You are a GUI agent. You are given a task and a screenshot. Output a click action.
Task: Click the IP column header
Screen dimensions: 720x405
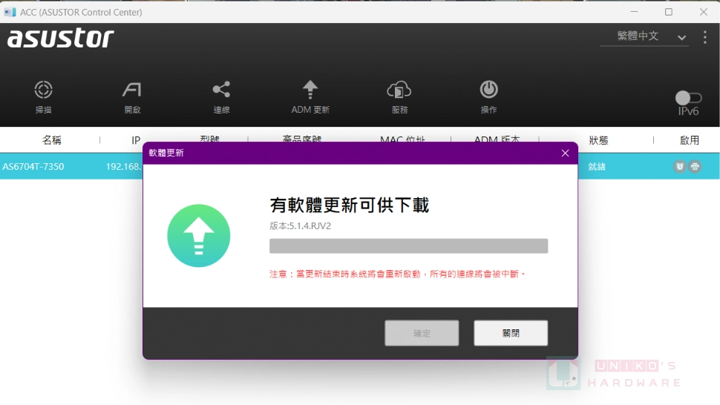pos(135,140)
